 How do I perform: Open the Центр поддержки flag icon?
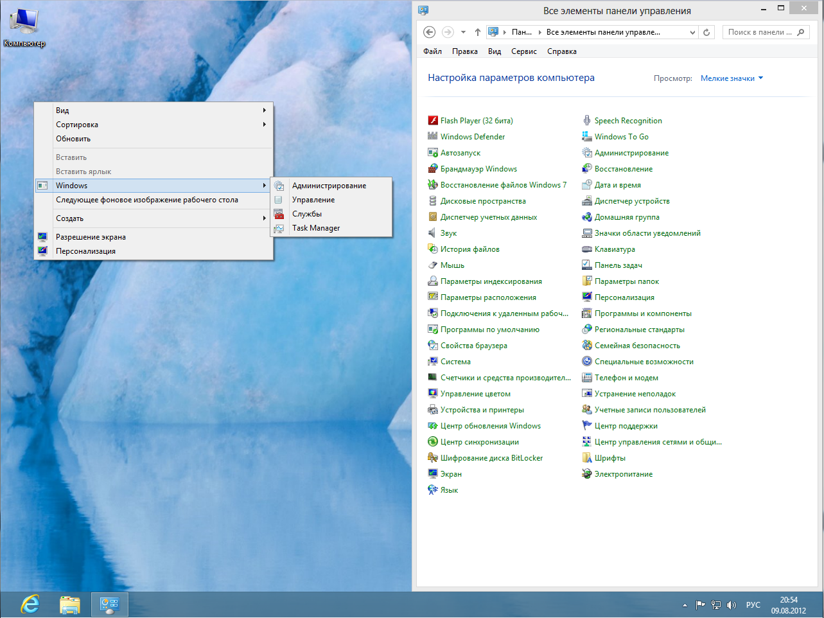pyautogui.click(x=587, y=426)
